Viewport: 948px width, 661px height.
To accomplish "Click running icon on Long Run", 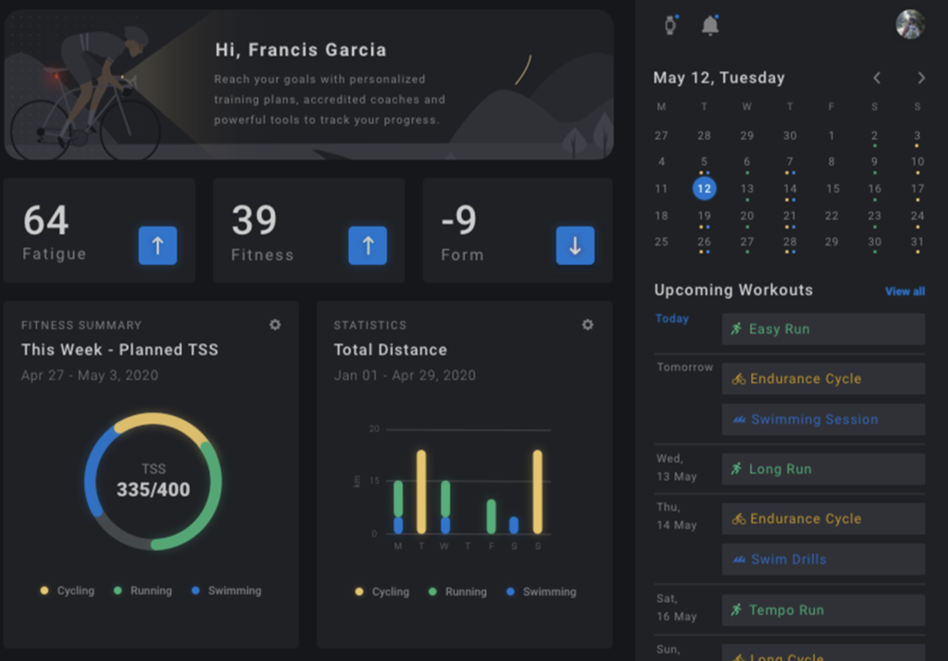I will [x=736, y=468].
